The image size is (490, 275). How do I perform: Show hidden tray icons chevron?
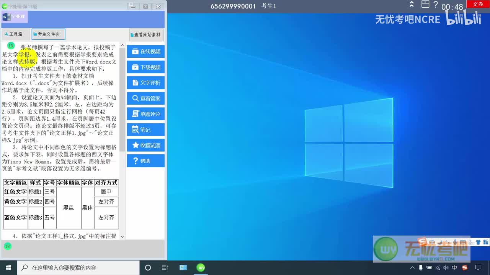point(413,268)
